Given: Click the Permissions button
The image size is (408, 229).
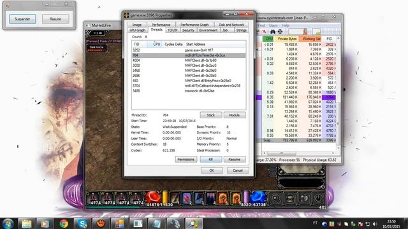Looking at the screenshot, I should [x=186, y=159].
